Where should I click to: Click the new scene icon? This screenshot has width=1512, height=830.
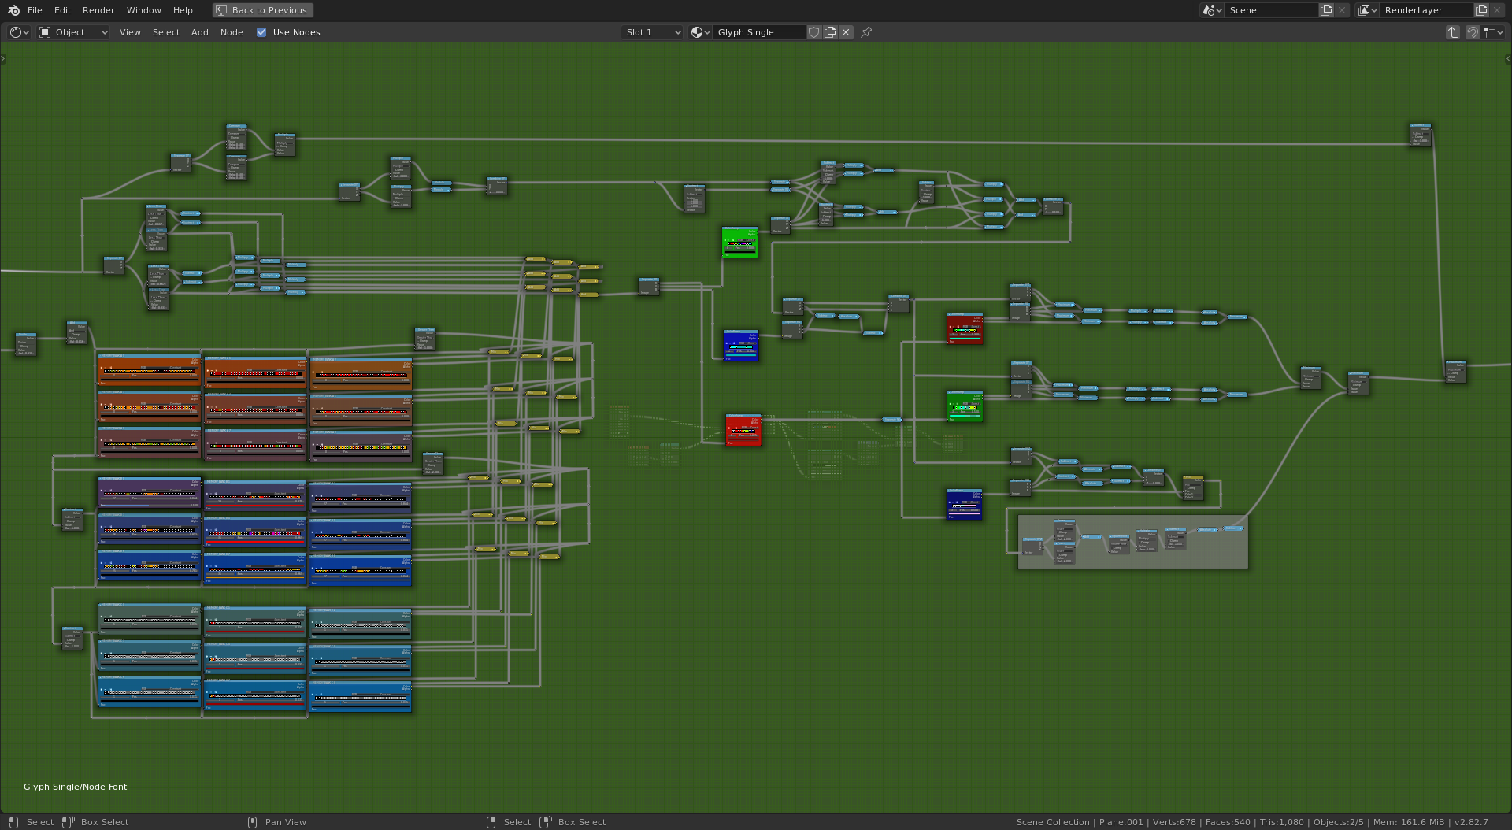coord(1326,10)
